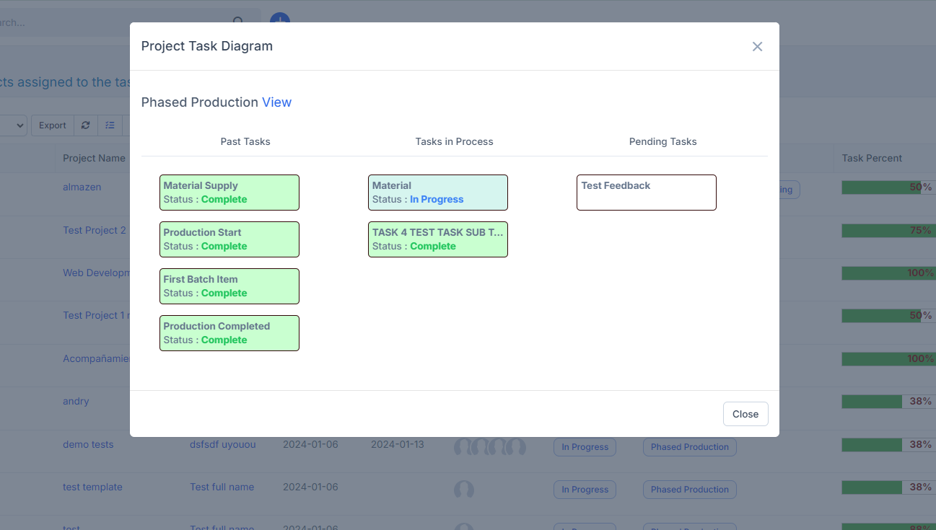Image resolution: width=936 pixels, height=530 pixels.
Task: Click the avatar in test template row
Action: click(463, 490)
